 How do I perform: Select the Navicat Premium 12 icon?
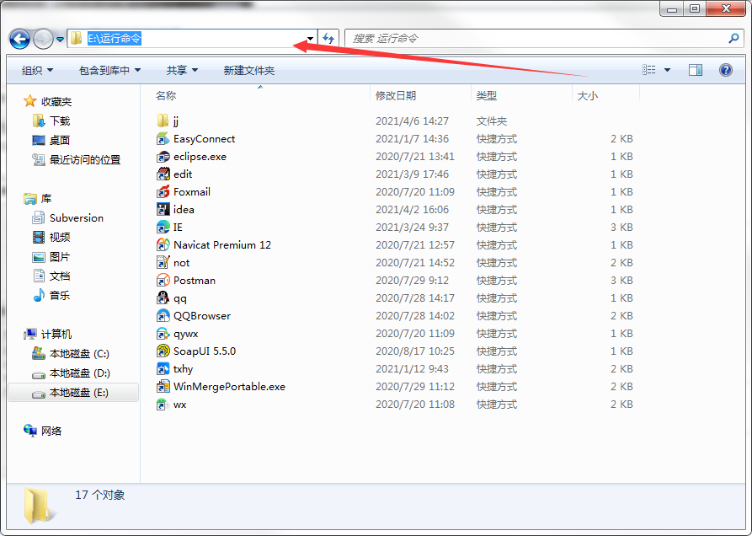pyautogui.click(x=163, y=244)
